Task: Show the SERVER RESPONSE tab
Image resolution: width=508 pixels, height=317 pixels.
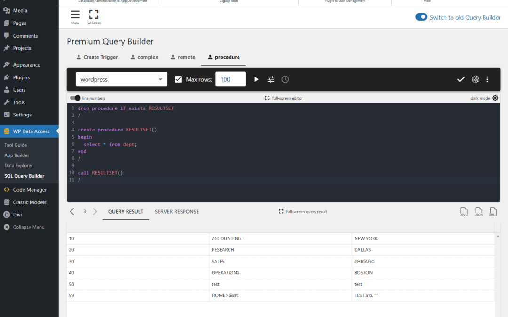Action: coord(177,211)
